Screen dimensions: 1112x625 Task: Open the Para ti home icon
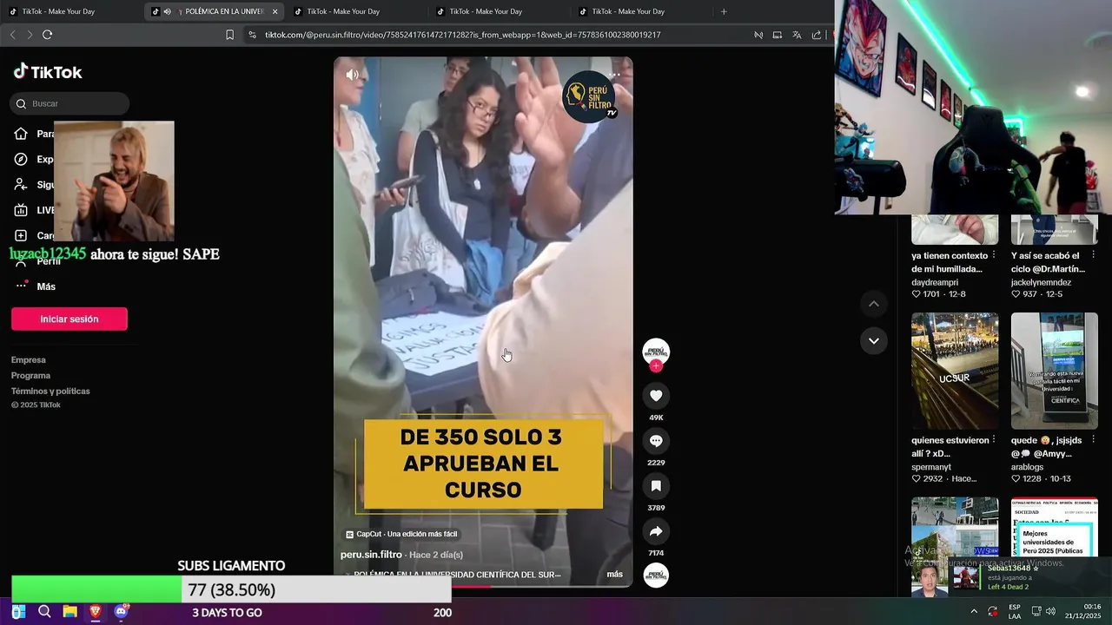pyautogui.click(x=22, y=134)
